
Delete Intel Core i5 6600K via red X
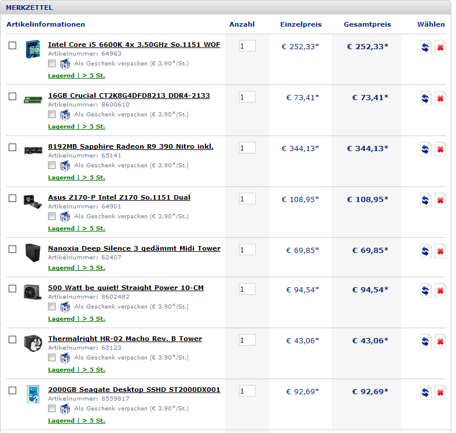(x=440, y=47)
